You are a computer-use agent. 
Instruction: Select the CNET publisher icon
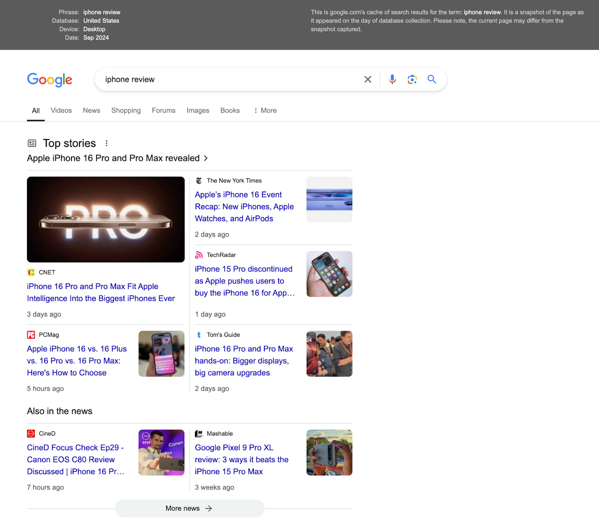tap(31, 272)
